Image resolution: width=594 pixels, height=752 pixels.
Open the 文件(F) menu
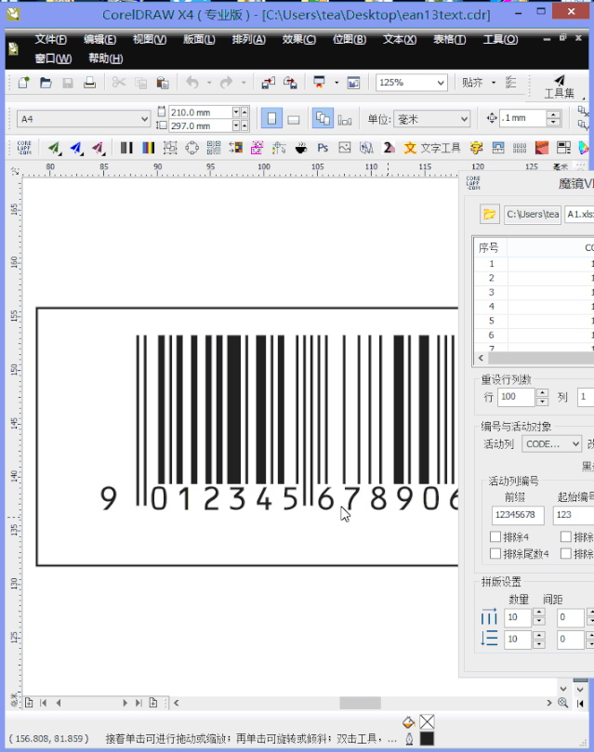point(51,39)
